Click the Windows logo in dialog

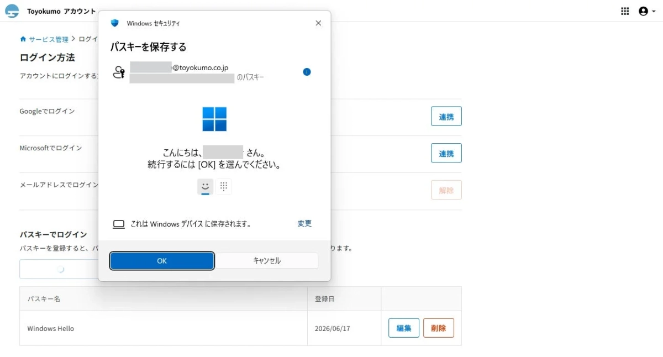(214, 119)
